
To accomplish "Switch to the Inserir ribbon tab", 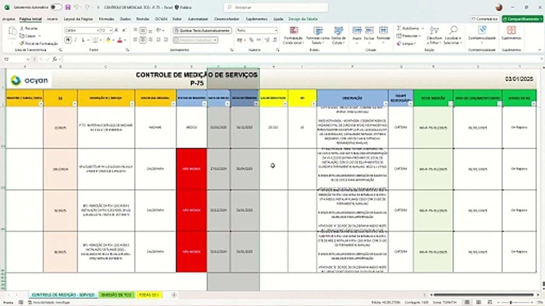I will pyautogui.click(x=52, y=19).
